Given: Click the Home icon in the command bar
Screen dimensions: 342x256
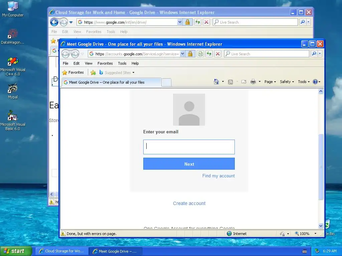Looking at the screenshot, I should point(216,82).
